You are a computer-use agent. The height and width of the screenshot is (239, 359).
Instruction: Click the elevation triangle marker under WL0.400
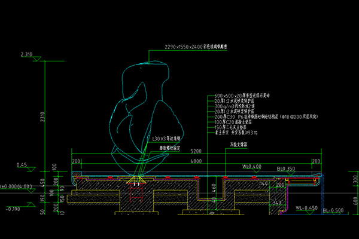pos(256,171)
